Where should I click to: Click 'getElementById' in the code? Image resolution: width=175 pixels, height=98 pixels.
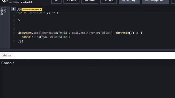click(45, 33)
